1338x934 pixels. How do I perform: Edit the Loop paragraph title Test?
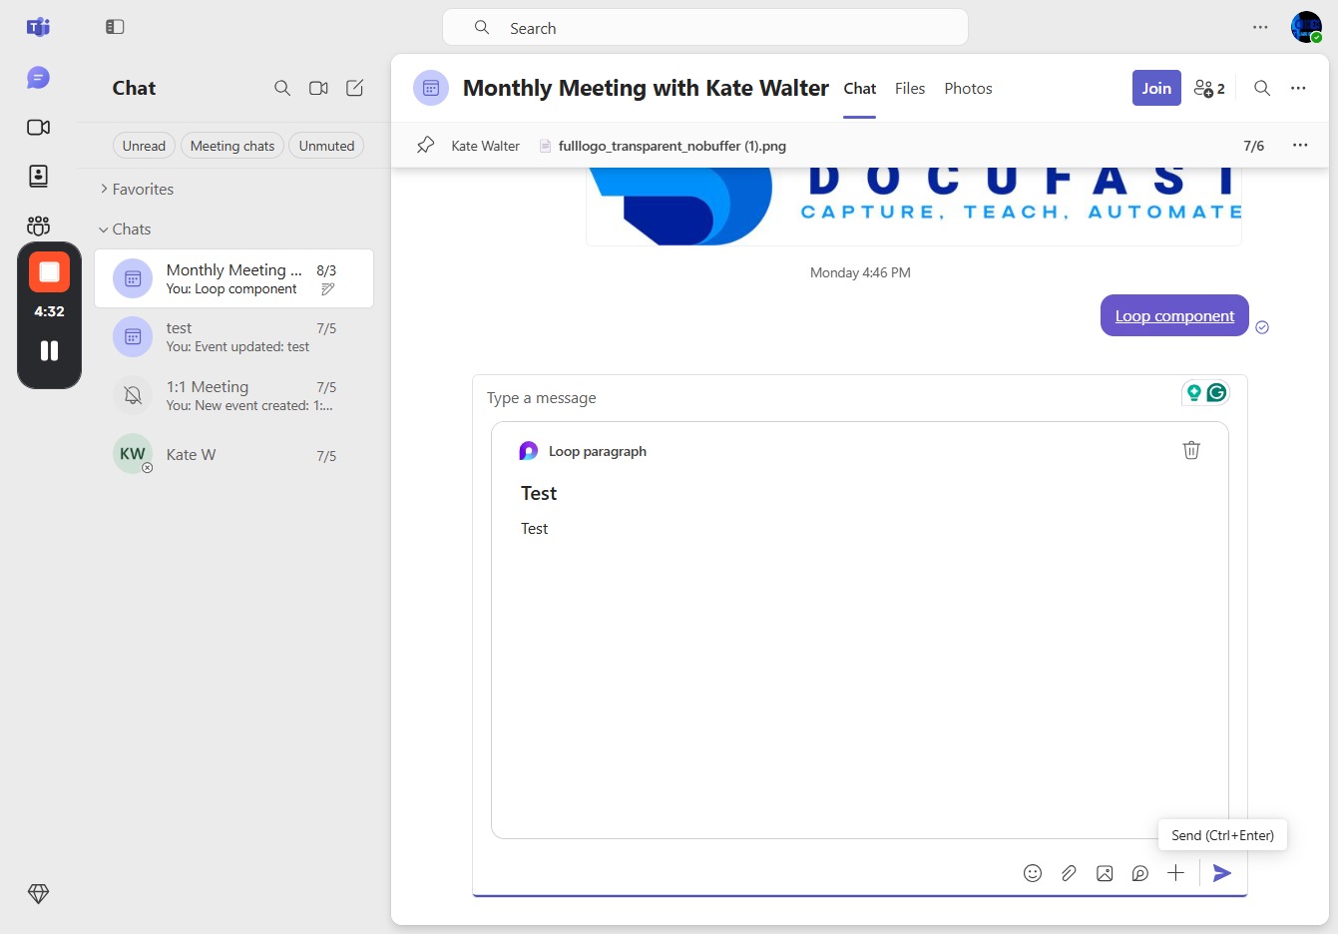pos(539,493)
